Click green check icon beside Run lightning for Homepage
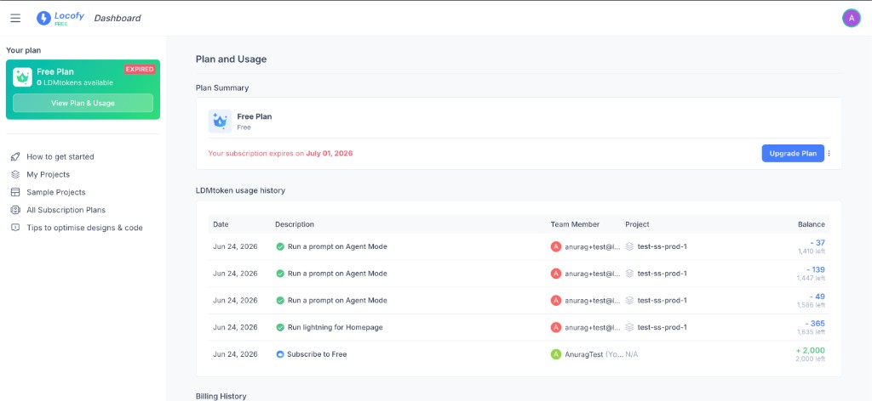Viewport: 872px width, 401px height. click(280, 327)
